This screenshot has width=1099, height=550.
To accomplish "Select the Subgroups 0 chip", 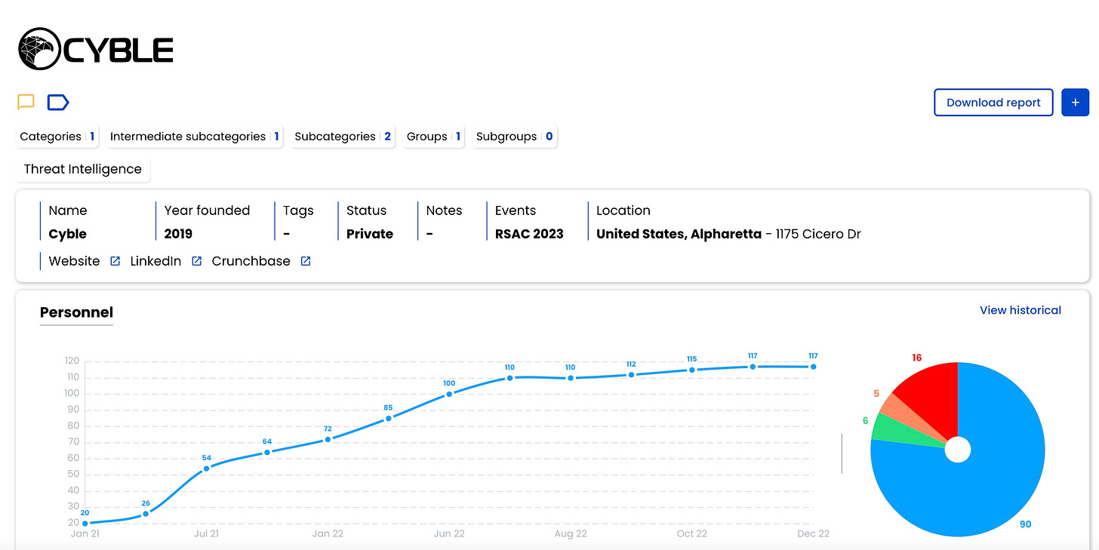I will [515, 137].
